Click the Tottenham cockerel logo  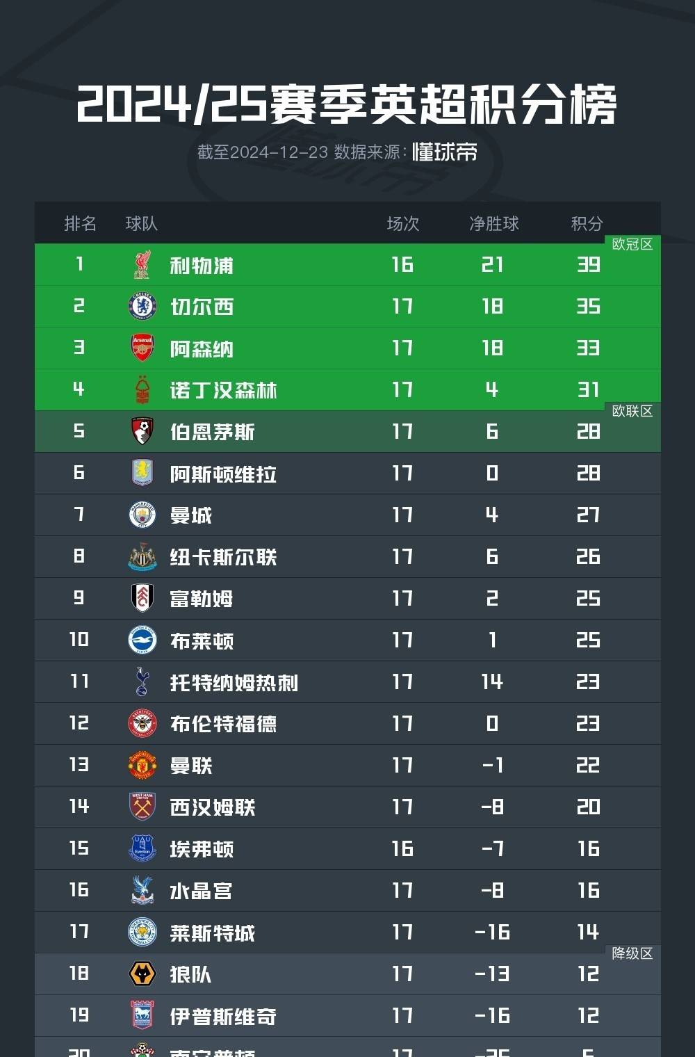(x=142, y=682)
